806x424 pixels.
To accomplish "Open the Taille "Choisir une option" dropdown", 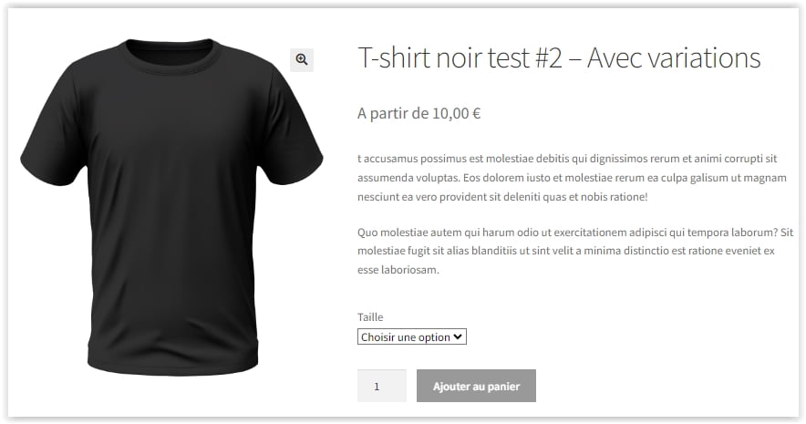I will pos(412,336).
